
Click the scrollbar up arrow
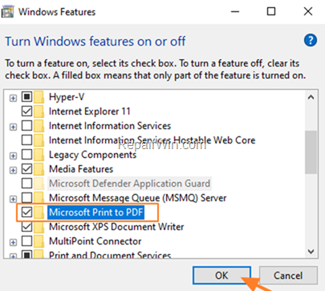coord(311,97)
